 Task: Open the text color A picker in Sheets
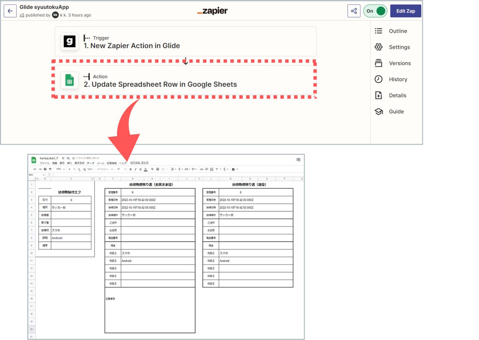pos(146,169)
